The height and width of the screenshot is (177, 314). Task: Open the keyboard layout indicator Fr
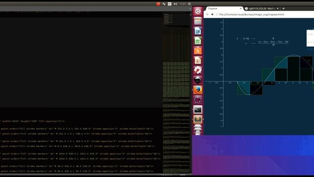[170, 4]
